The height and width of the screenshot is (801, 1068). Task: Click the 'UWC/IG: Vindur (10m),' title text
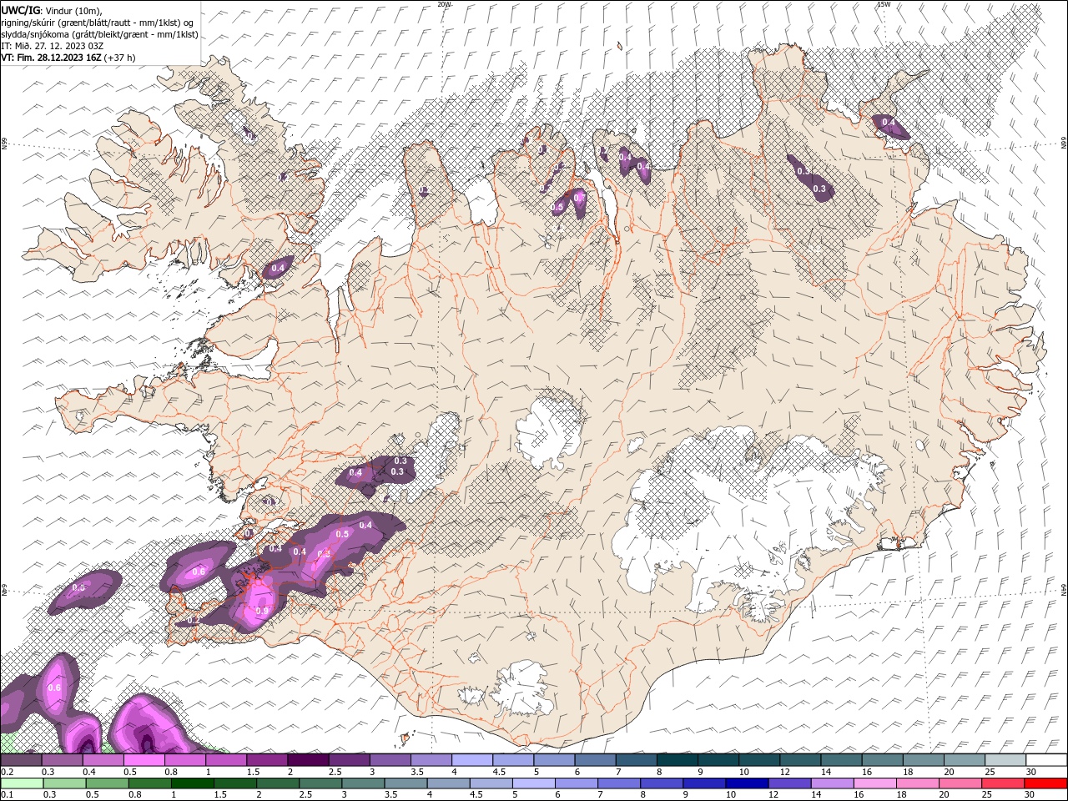point(53,10)
